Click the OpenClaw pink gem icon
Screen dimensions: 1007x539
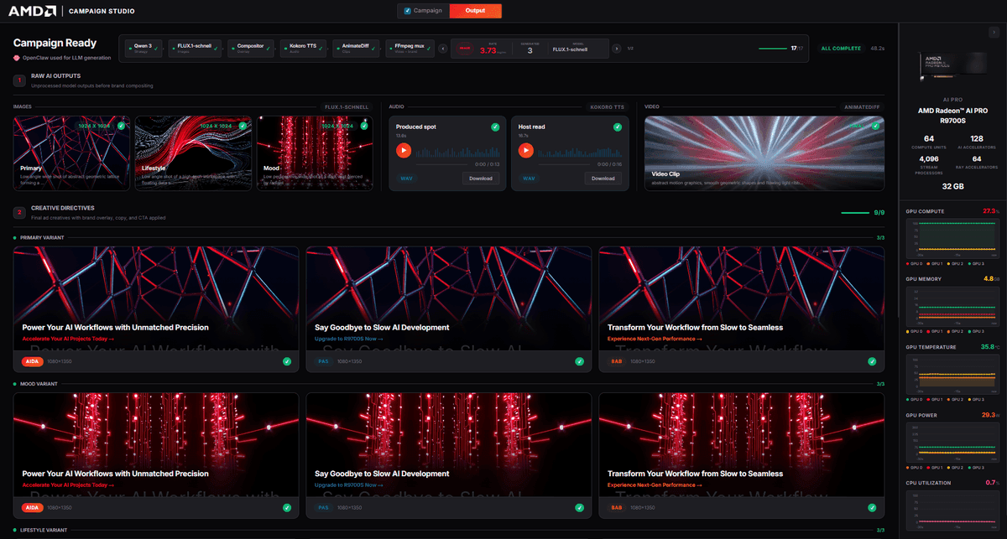click(16, 58)
